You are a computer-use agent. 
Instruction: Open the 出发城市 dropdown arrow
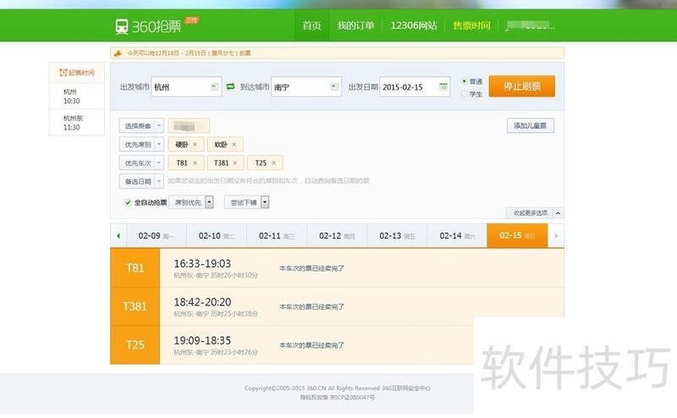tap(215, 87)
